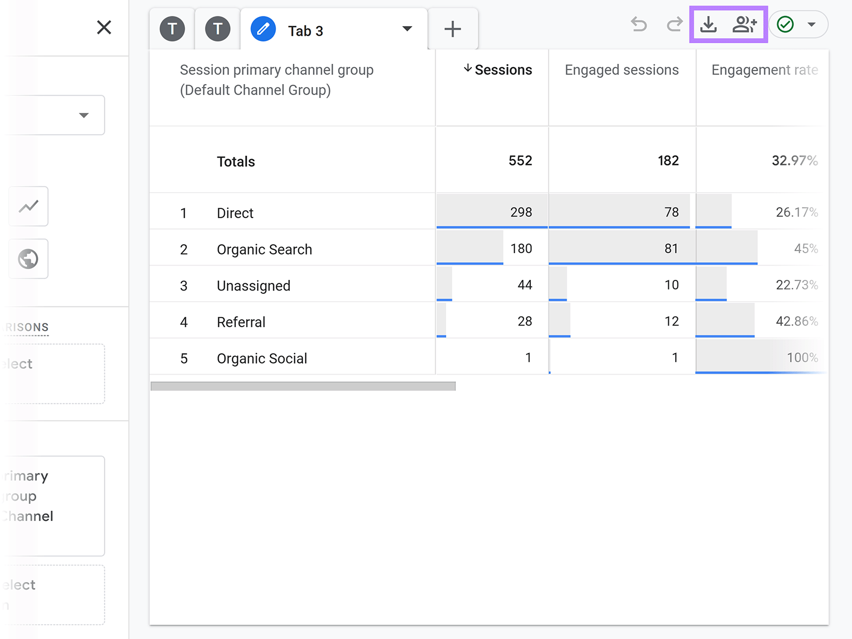Share the exploration with other users
This screenshot has width=852, height=639.
[x=743, y=24]
